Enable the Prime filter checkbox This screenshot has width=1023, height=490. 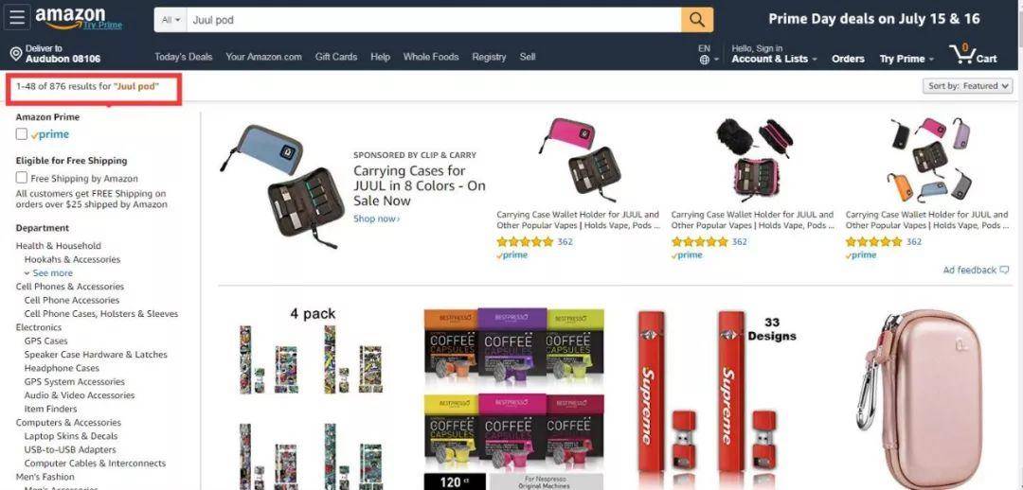(22, 134)
